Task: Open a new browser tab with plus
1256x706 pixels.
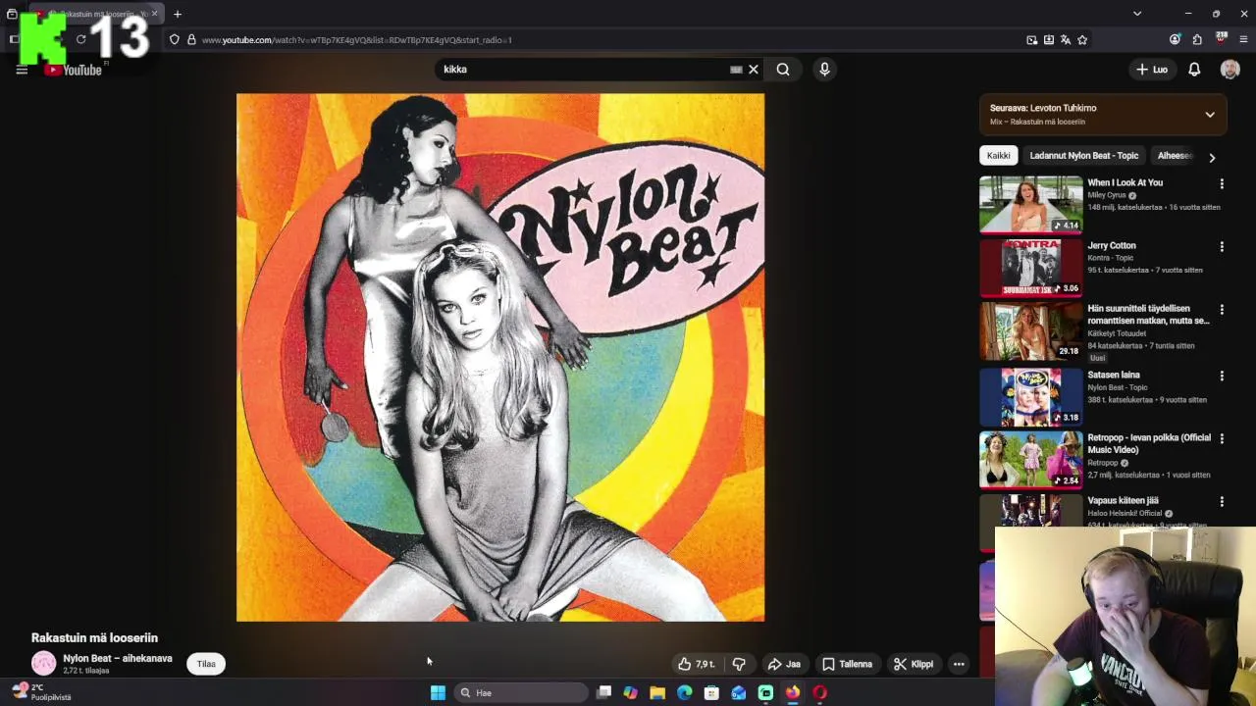Action: coord(178,14)
